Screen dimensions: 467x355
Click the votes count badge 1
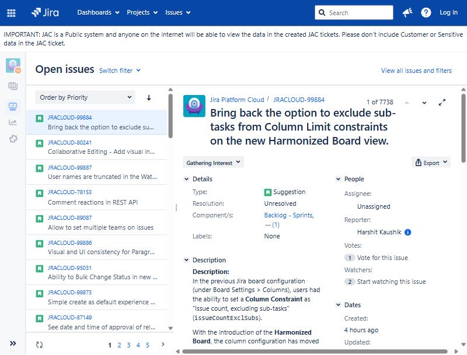[x=350, y=258]
